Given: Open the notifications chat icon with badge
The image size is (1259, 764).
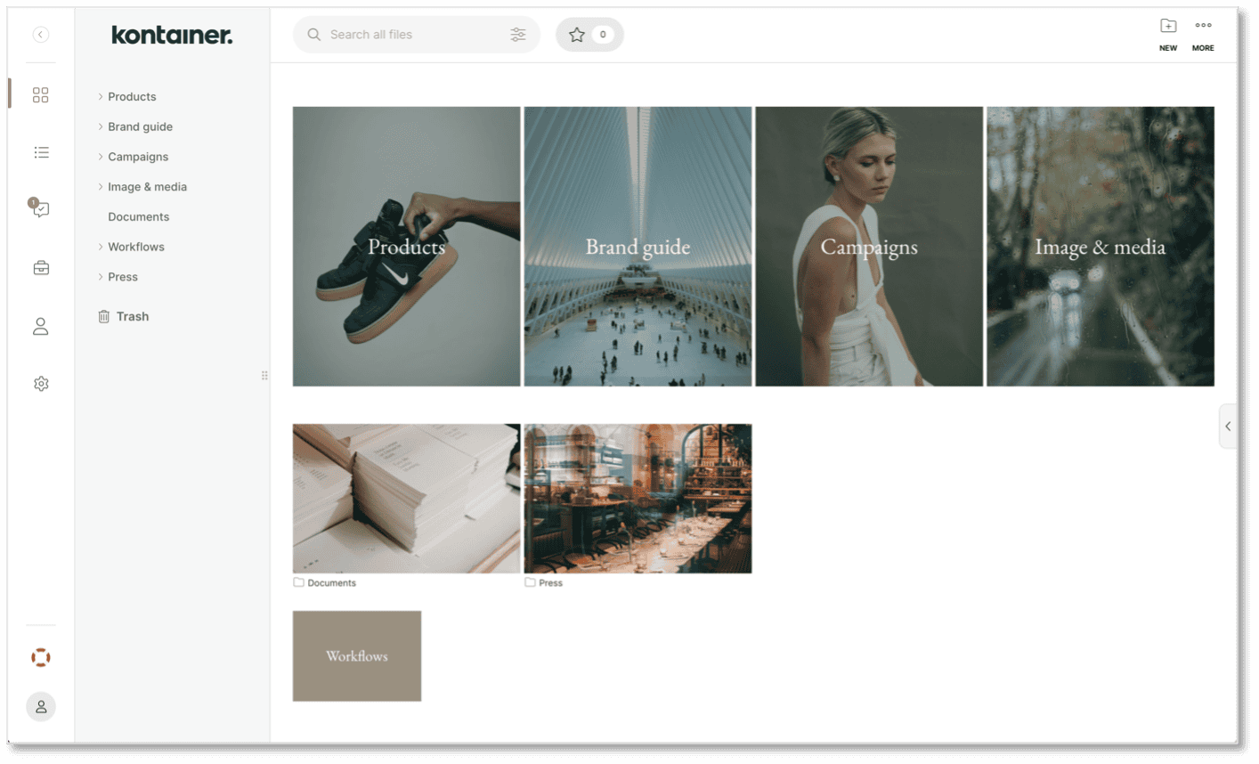Looking at the screenshot, I should click(x=40, y=210).
